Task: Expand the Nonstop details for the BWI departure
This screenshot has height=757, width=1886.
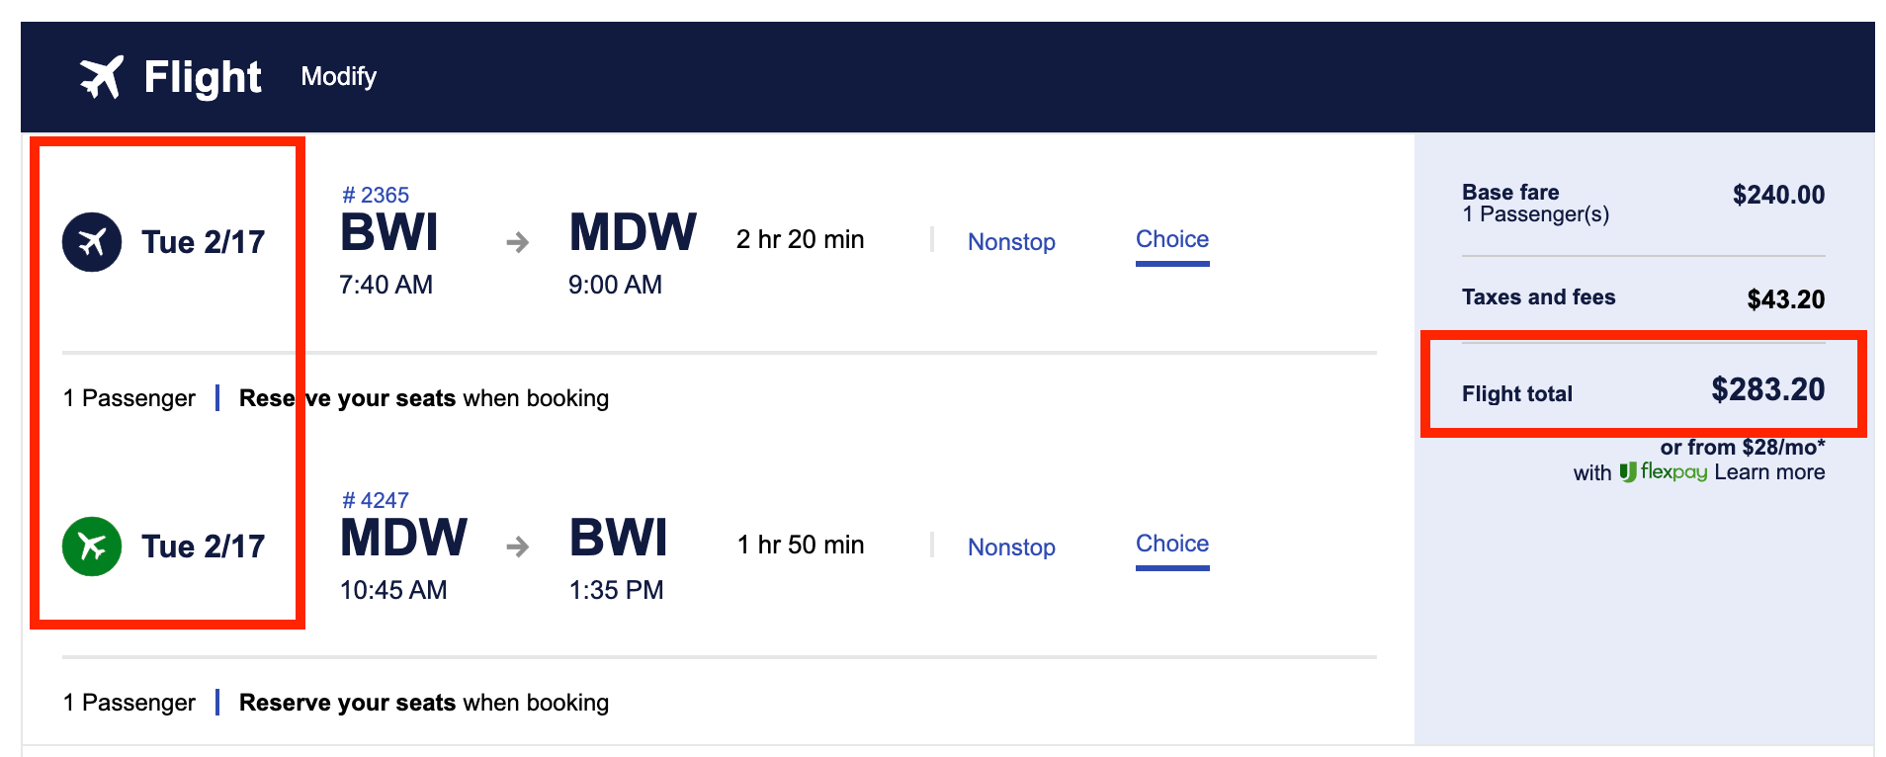Action: point(1011,242)
